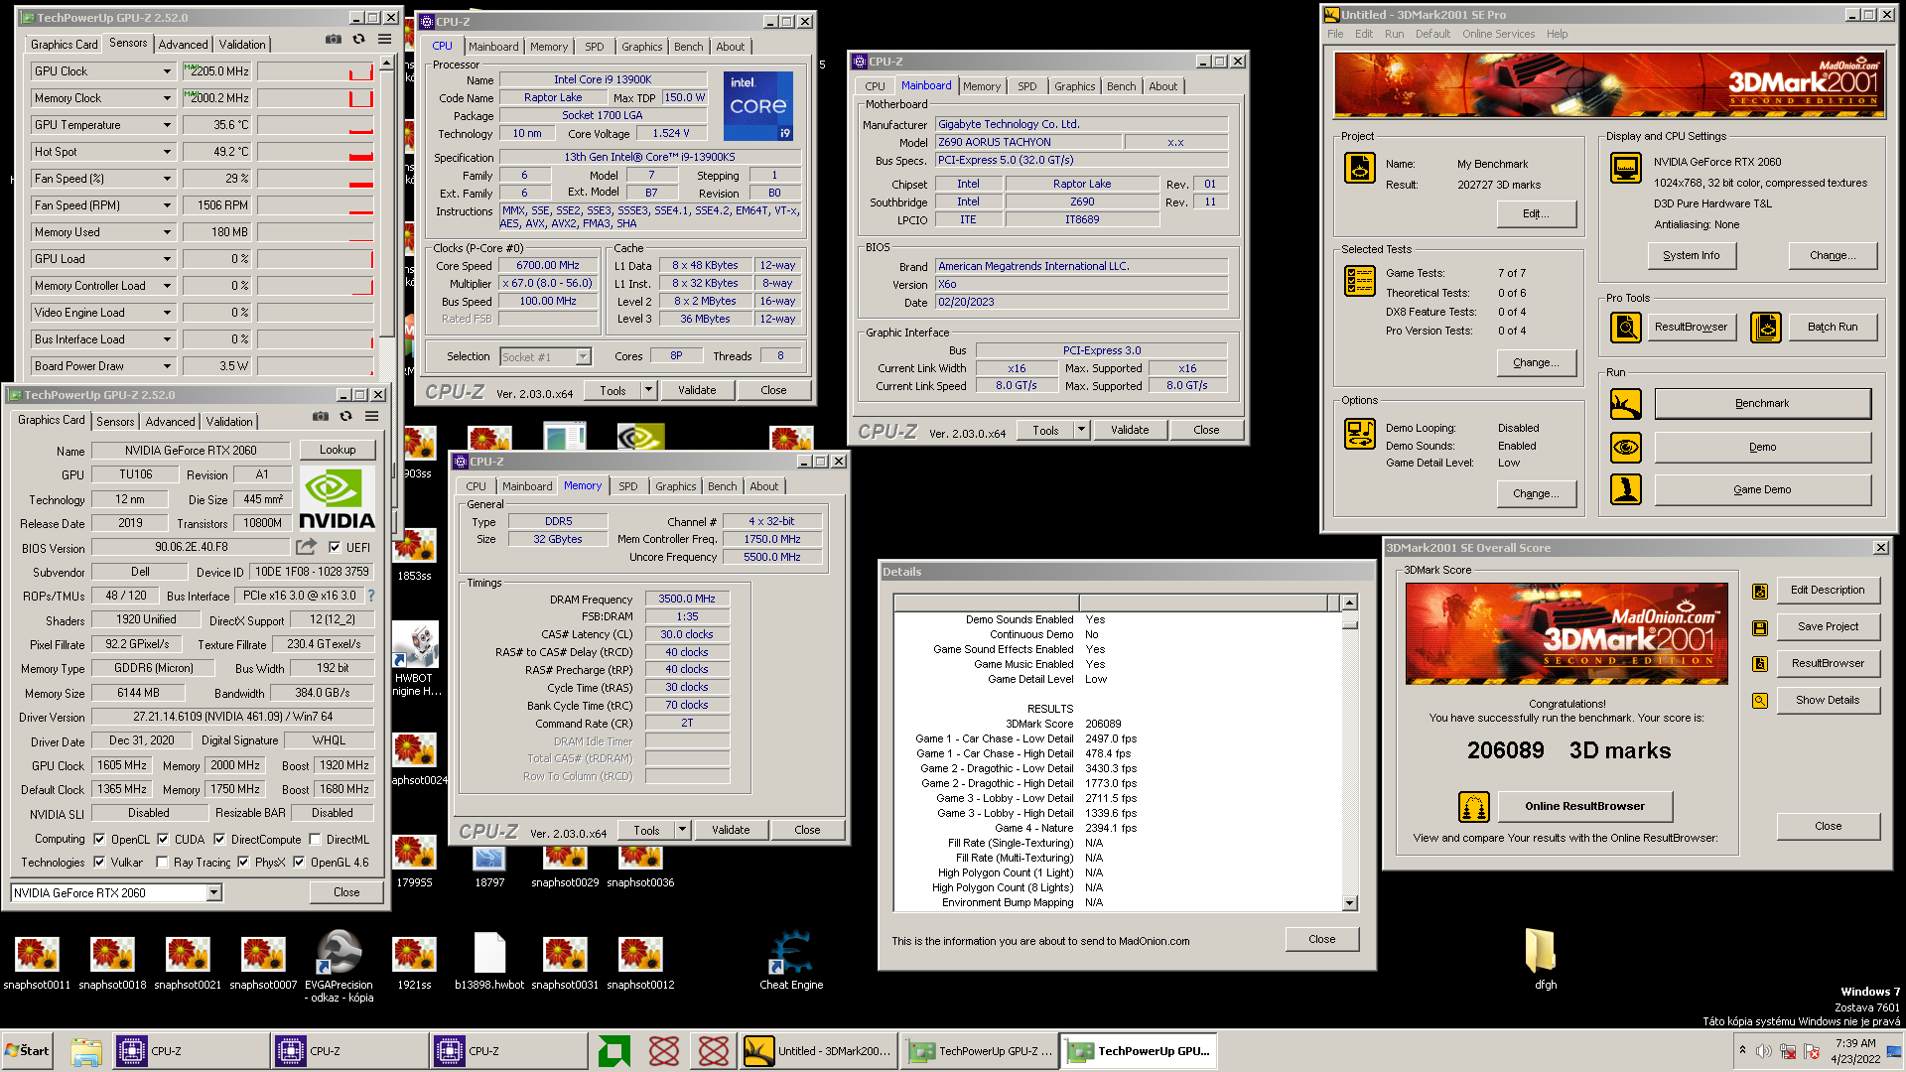1906x1072 pixels.
Task: Click the Batch Run icon in Pro Tools
Action: 1765,327
